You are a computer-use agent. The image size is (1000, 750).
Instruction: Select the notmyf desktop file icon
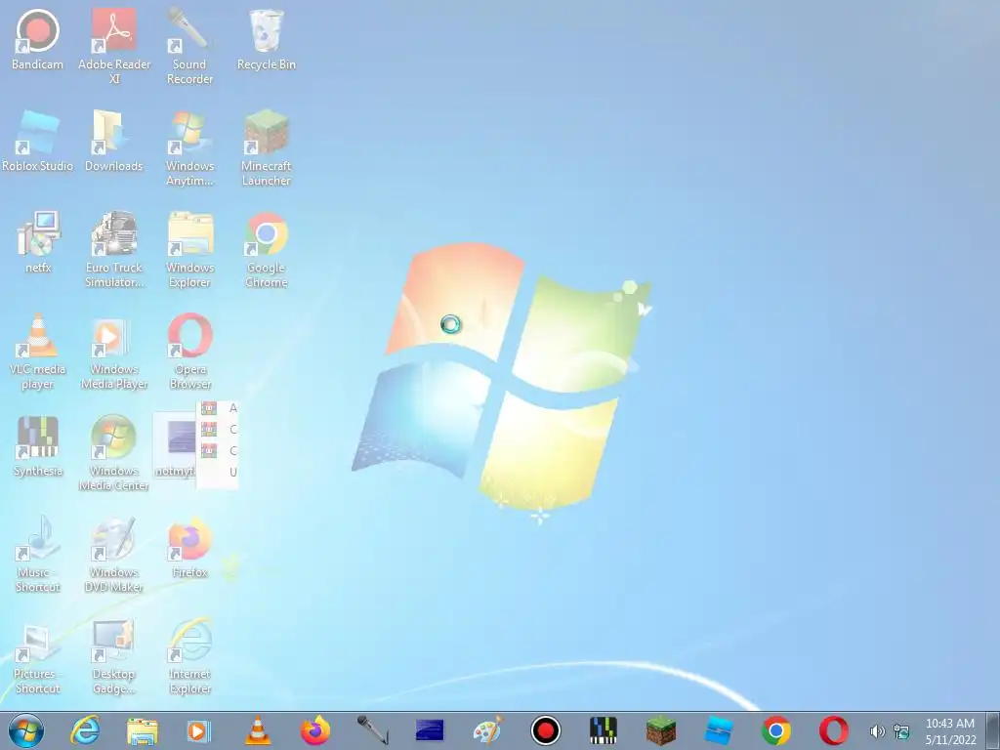click(176, 445)
